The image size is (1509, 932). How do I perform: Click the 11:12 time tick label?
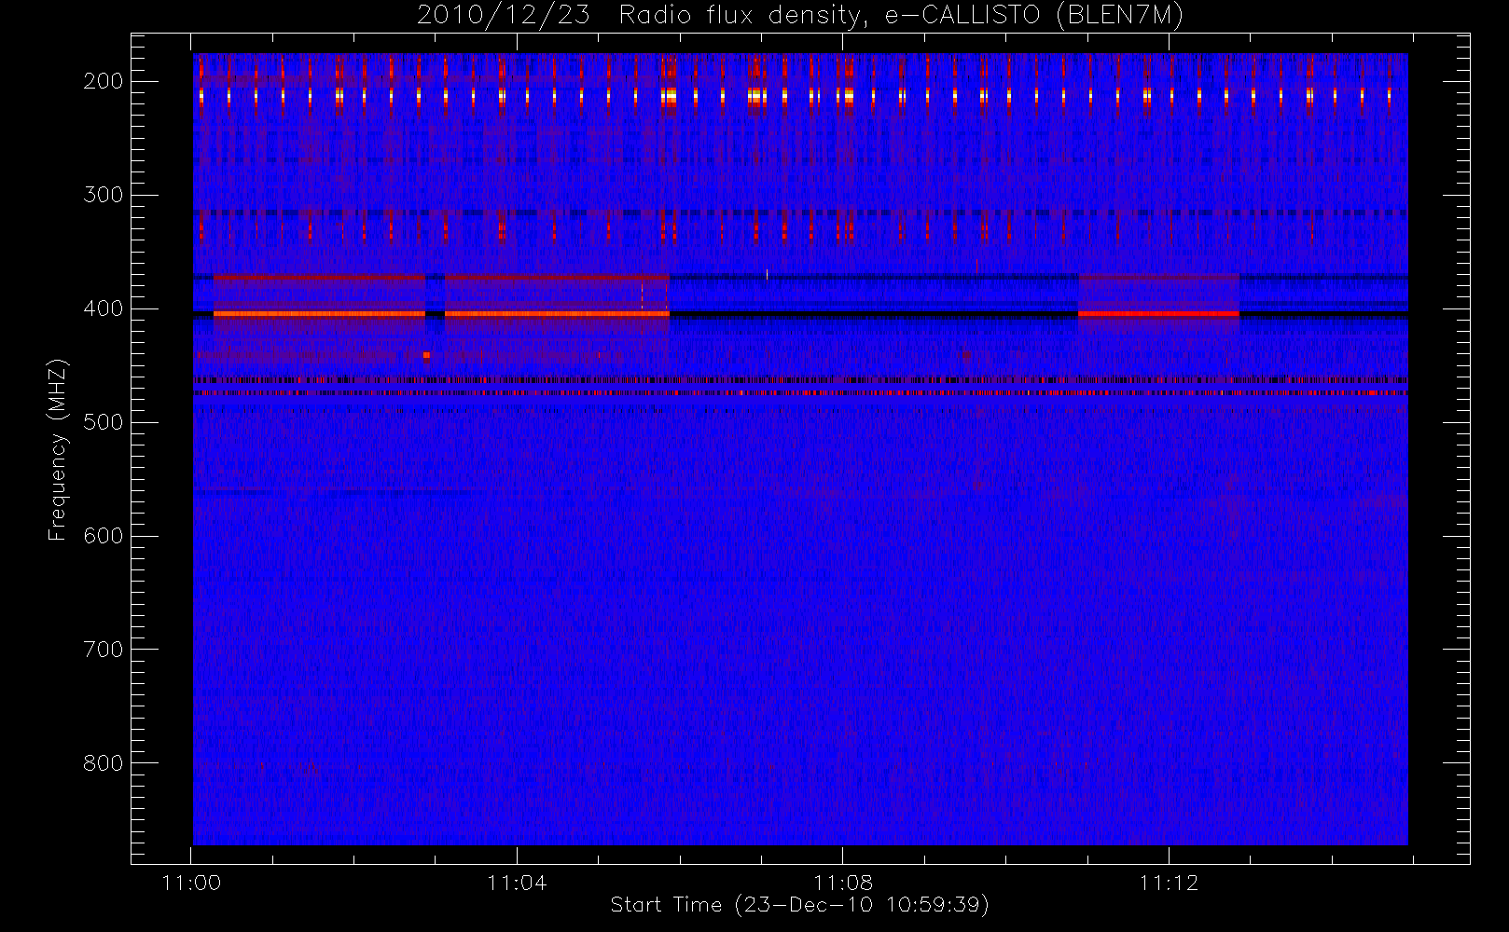pos(1168,882)
